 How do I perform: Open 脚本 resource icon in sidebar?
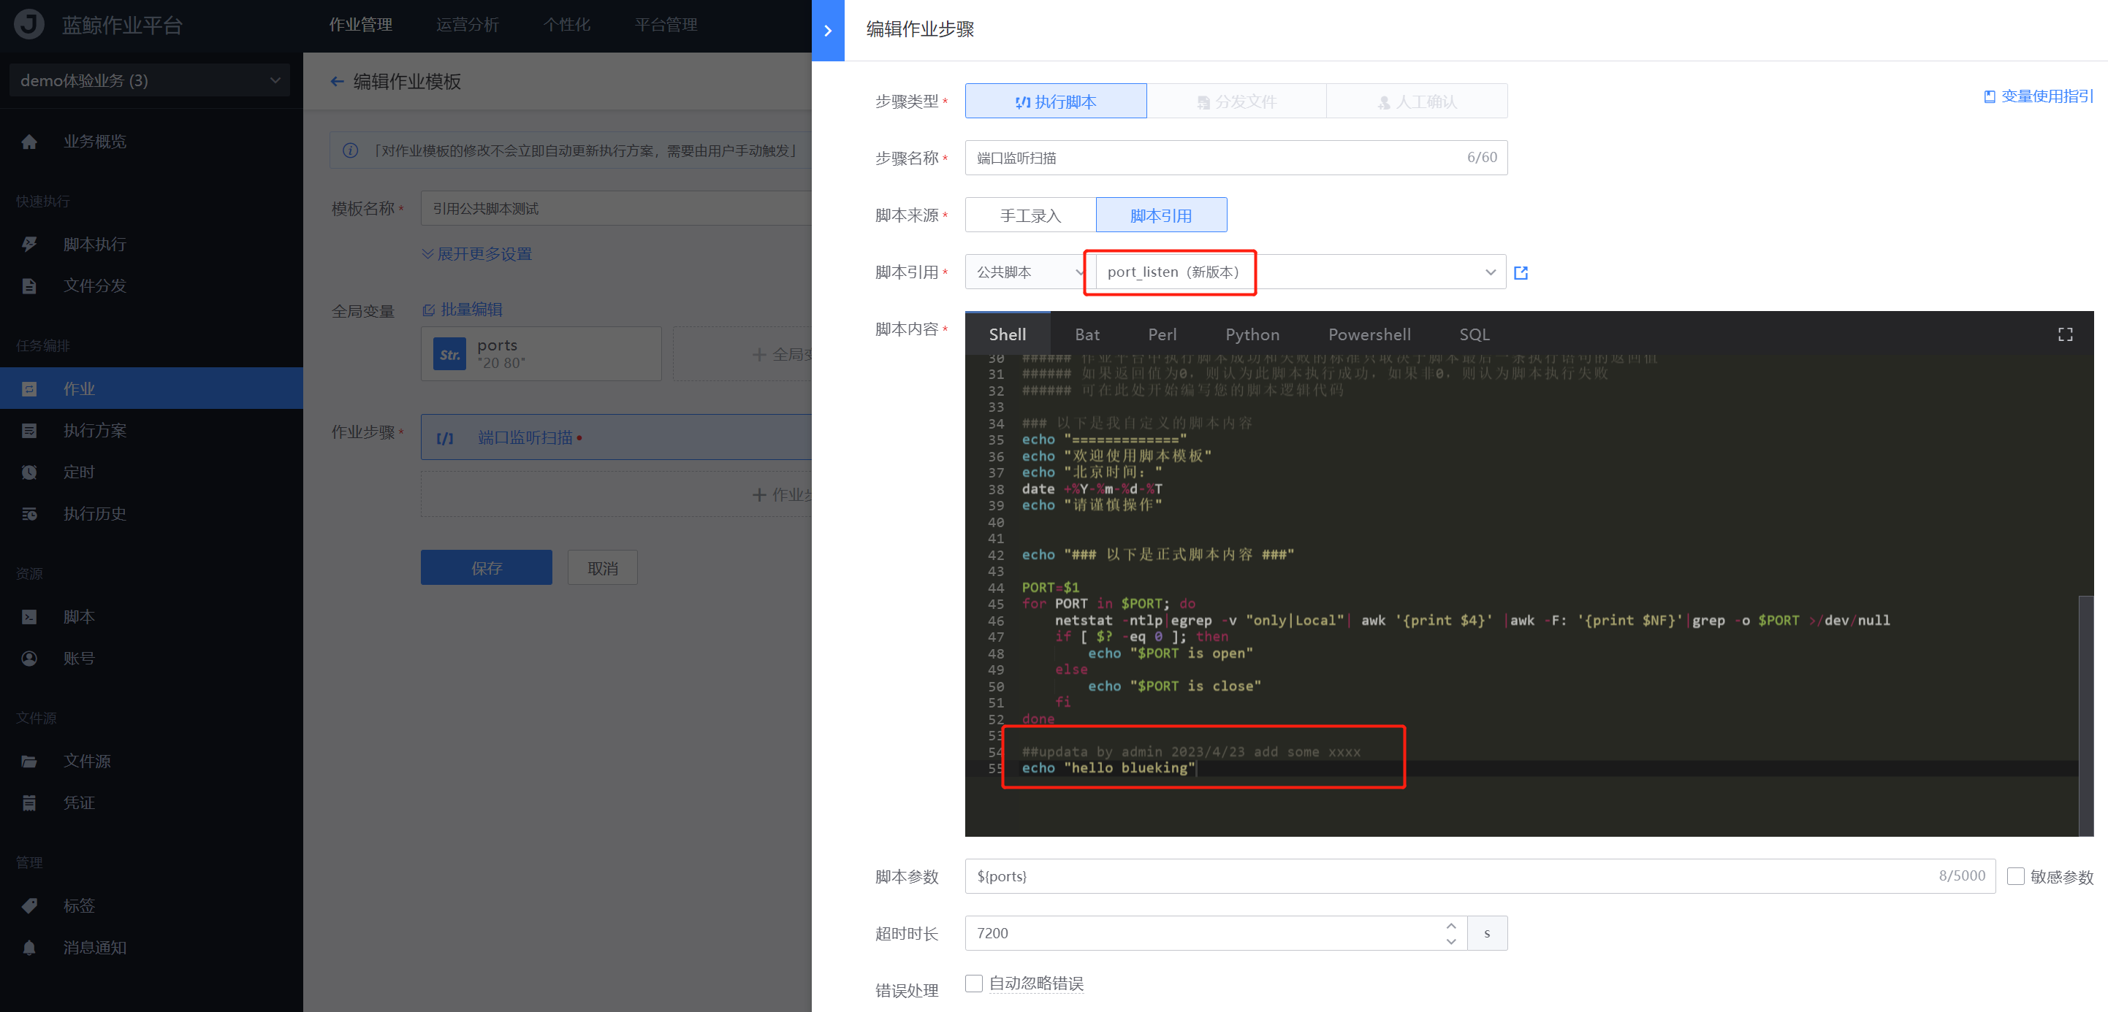[29, 617]
